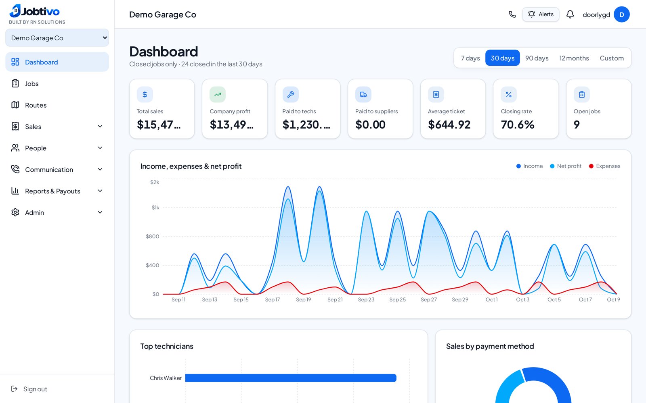
Task: Click the Admin gear sidebar icon
Action: 15,212
